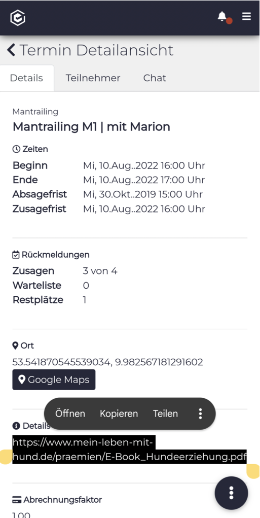The image size is (260, 518).
Task: Tap the app logo in header
Action: click(18, 18)
